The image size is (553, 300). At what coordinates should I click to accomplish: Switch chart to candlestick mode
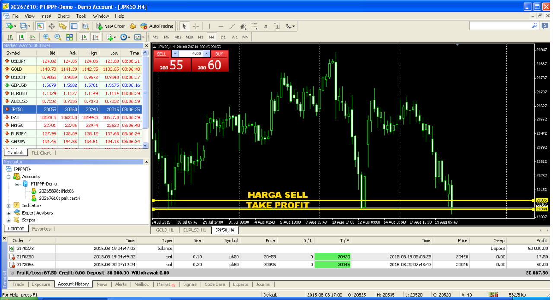click(21, 37)
